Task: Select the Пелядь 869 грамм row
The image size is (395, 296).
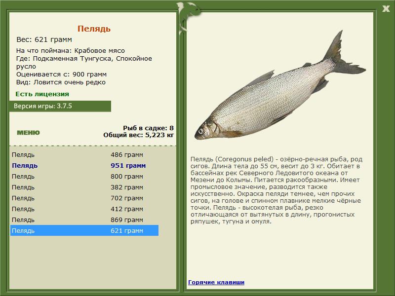Action: [x=84, y=220]
